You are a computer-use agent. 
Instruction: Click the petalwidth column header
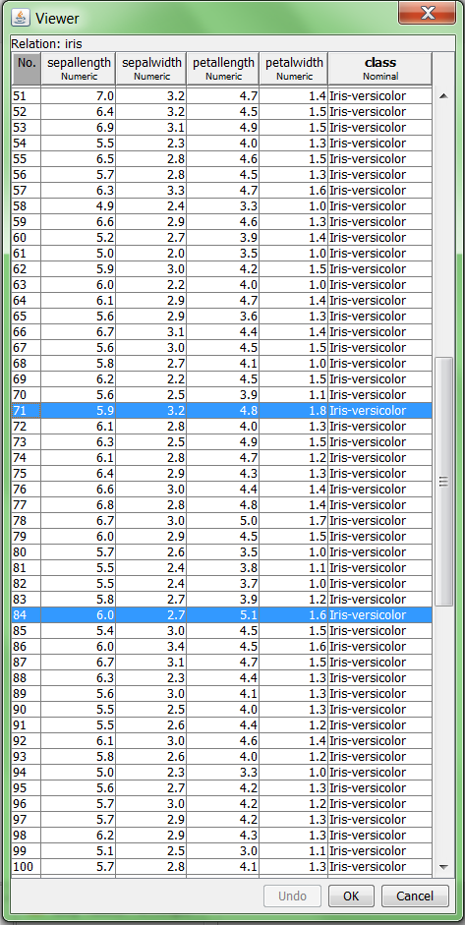(x=294, y=69)
